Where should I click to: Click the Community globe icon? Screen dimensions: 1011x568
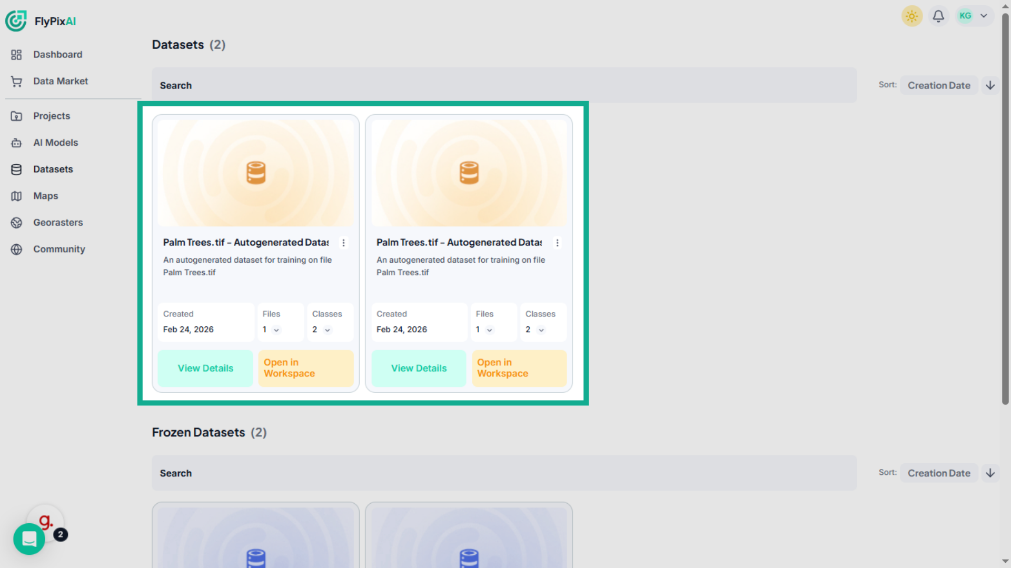coord(16,250)
